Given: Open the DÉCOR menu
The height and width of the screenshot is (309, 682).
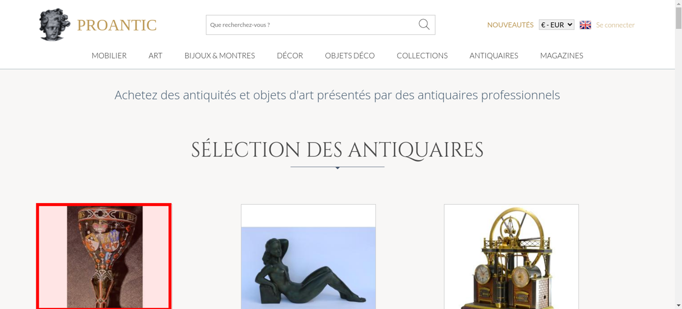Looking at the screenshot, I should 290,55.
